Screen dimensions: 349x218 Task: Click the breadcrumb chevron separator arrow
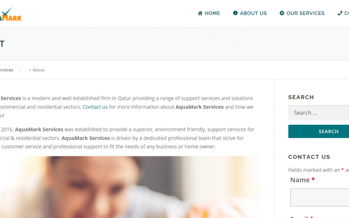tap(21, 70)
